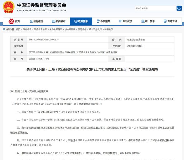This screenshot has width=184, height=160.
Task: Click the main article heading
Action: [92, 69]
